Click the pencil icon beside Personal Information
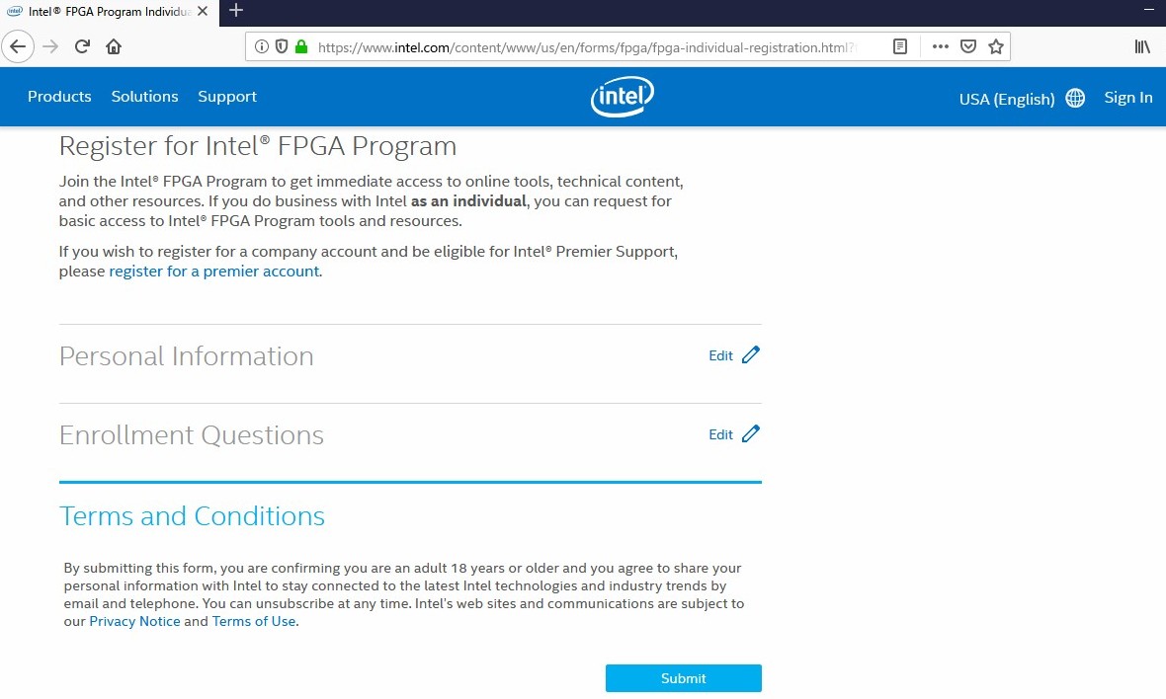1166x699 pixels. (751, 355)
